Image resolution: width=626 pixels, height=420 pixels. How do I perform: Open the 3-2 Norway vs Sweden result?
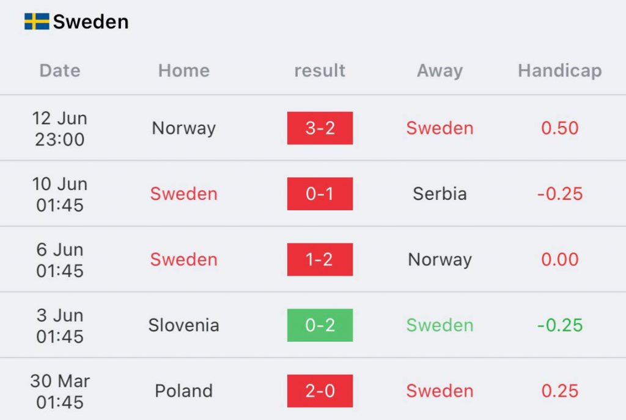tap(320, 128)
